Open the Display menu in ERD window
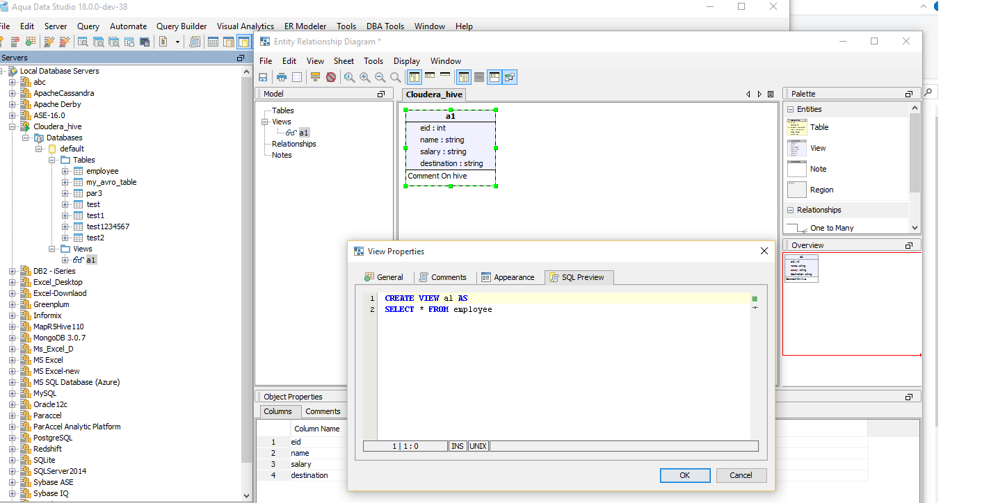This screenshot has height=503, width=982. coord(407,61)
